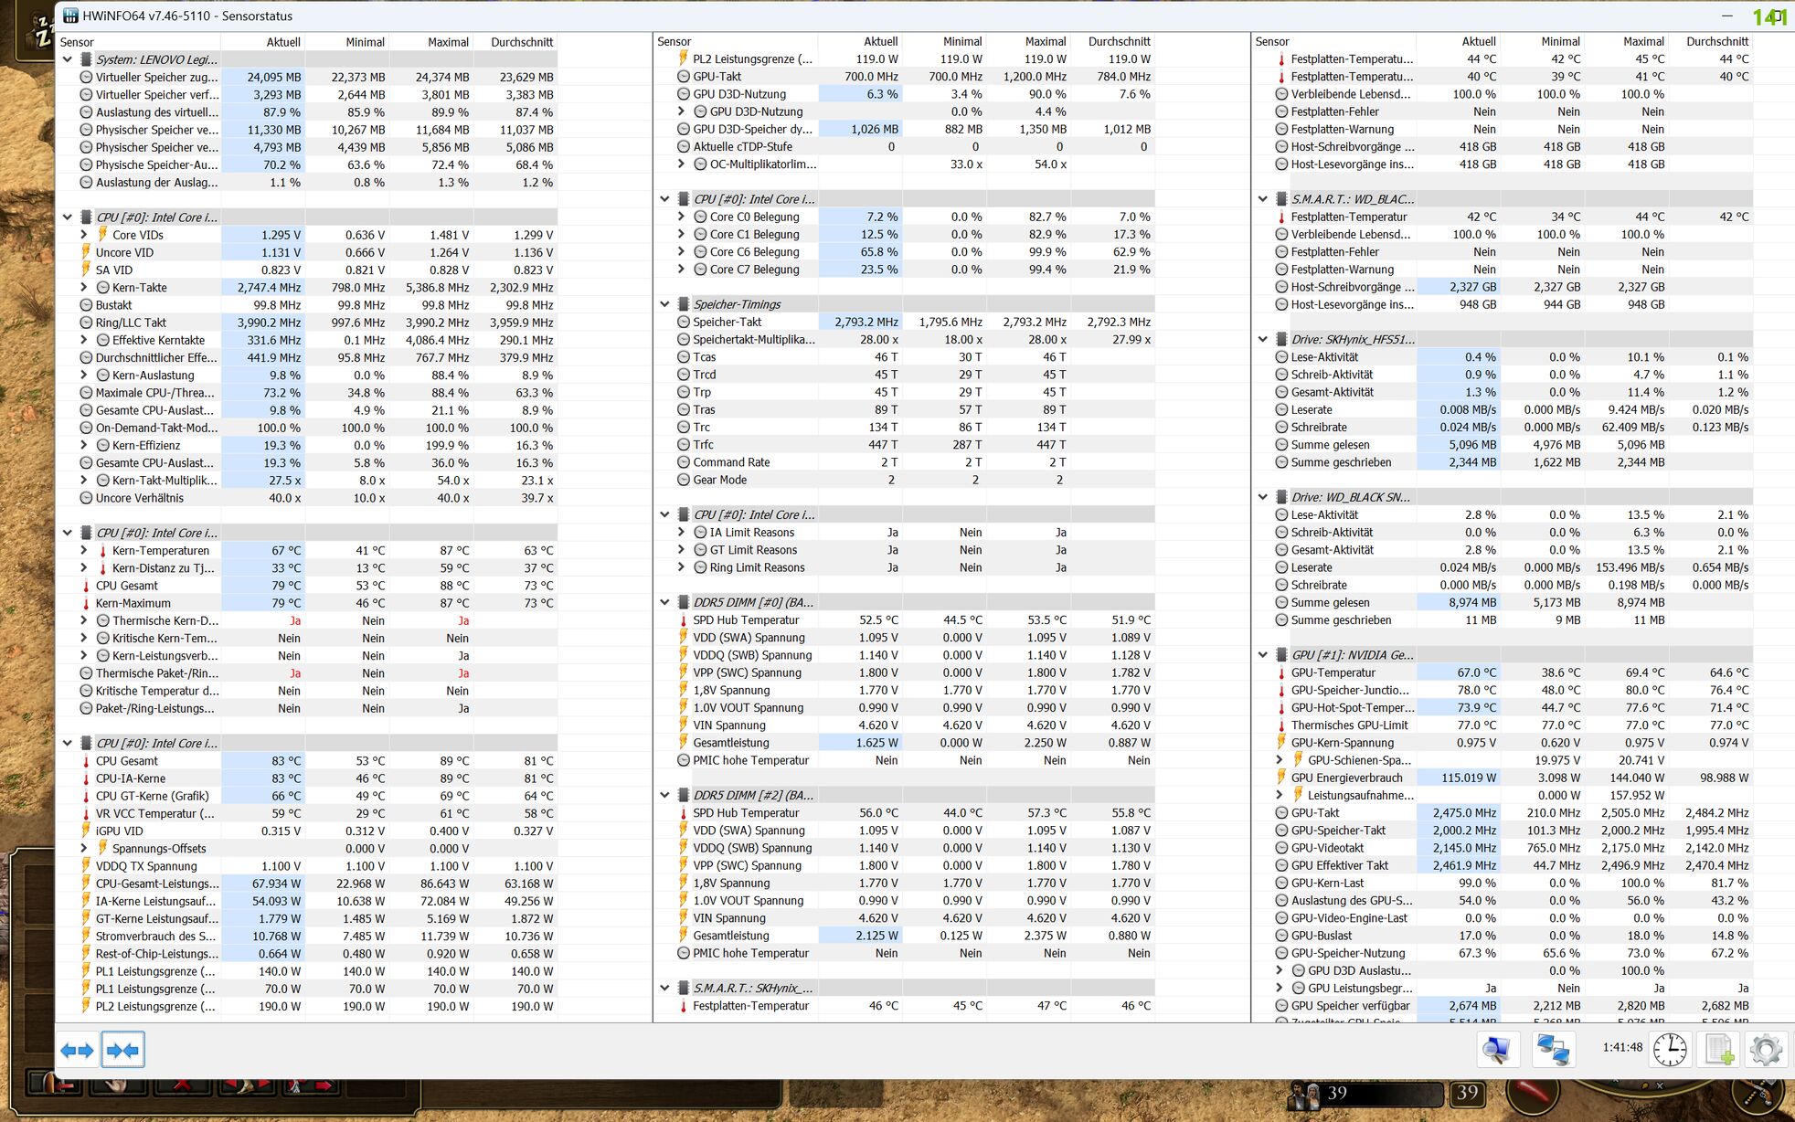Click thermometer icon beside VR VCC Temperatur
This screenshot has height=1122, width=1795.
(86, 813)
